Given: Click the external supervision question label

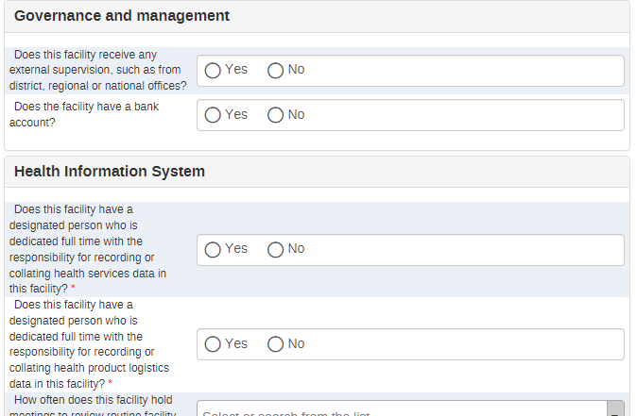Looking at the screenshot, I should click(x=97, y=70).
